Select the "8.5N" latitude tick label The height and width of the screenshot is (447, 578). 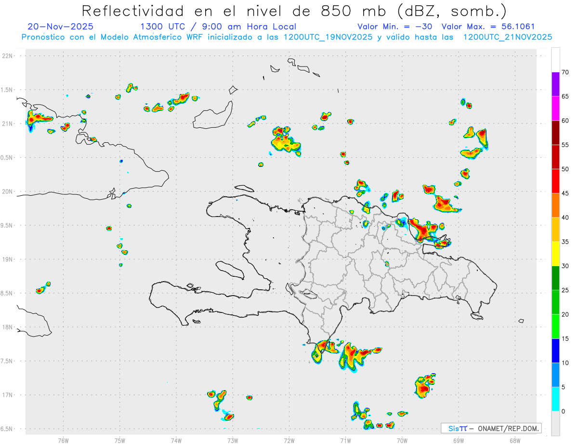(8, 293)
